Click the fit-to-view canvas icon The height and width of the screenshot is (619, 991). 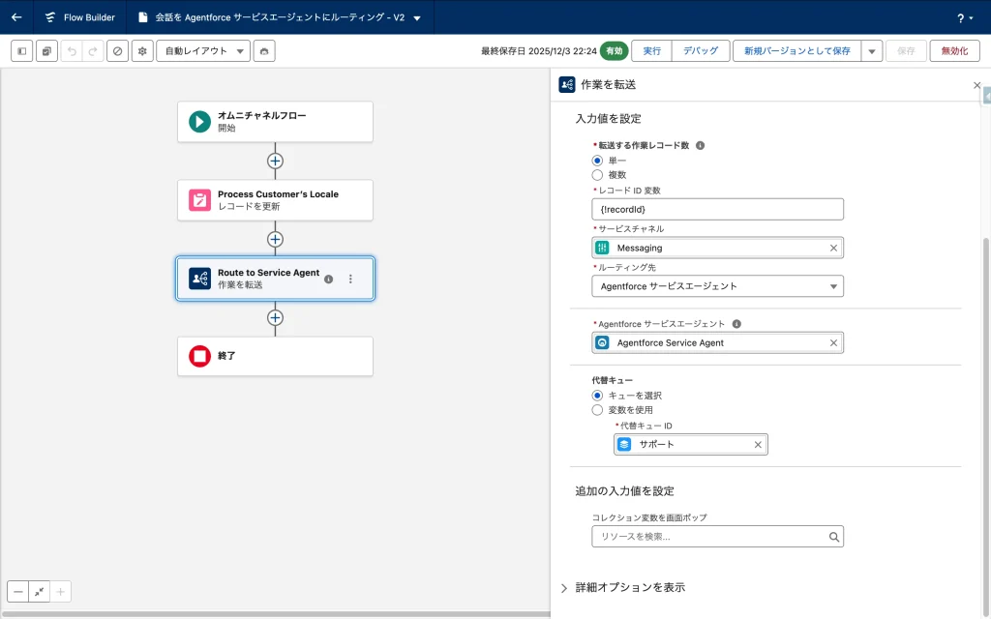[x=40, y=591]
